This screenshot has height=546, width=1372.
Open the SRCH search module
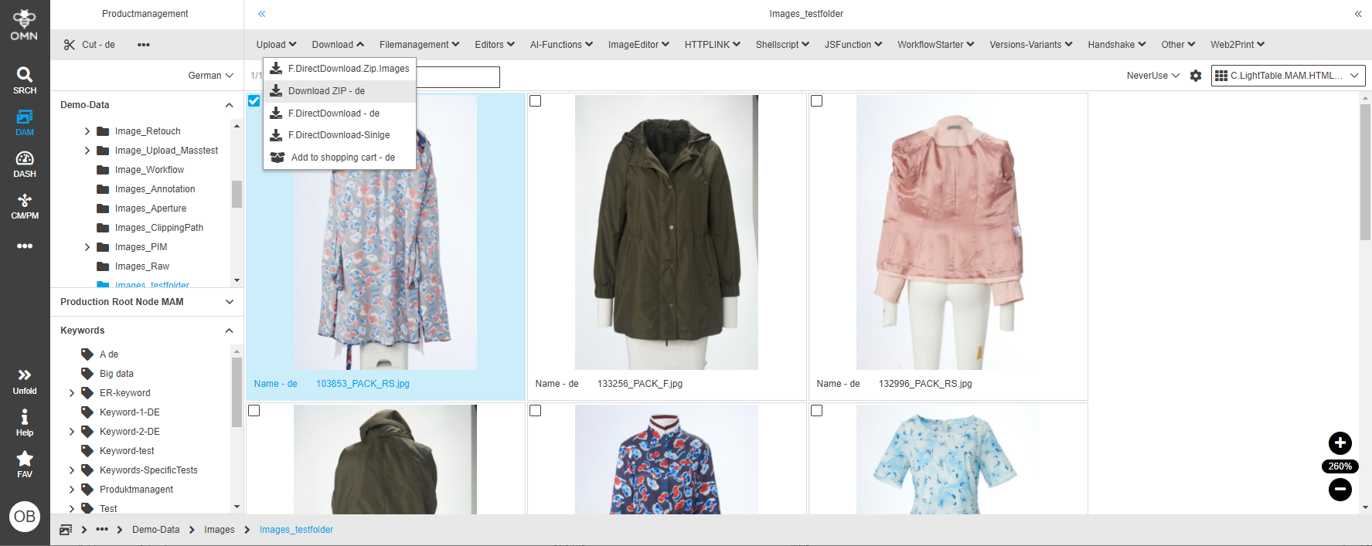pos(25,80)
